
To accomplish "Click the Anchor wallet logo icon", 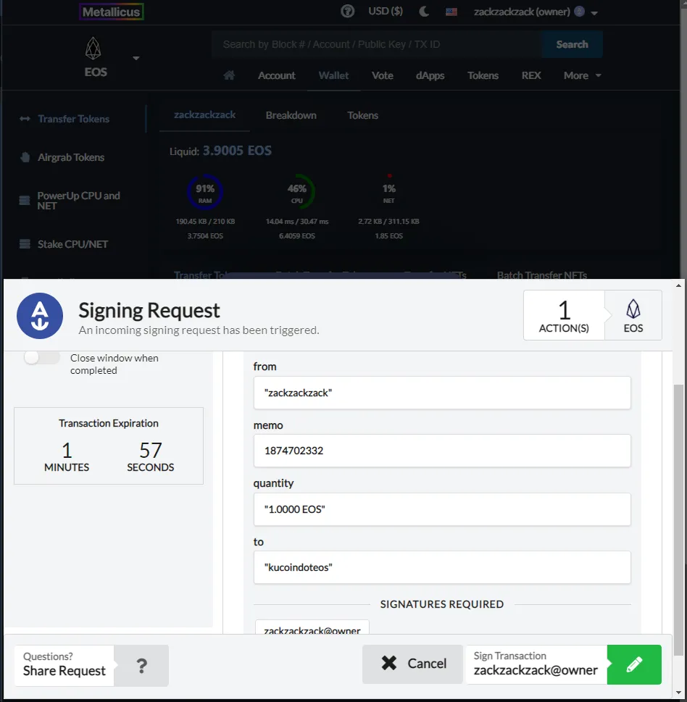I will [40, 316].
